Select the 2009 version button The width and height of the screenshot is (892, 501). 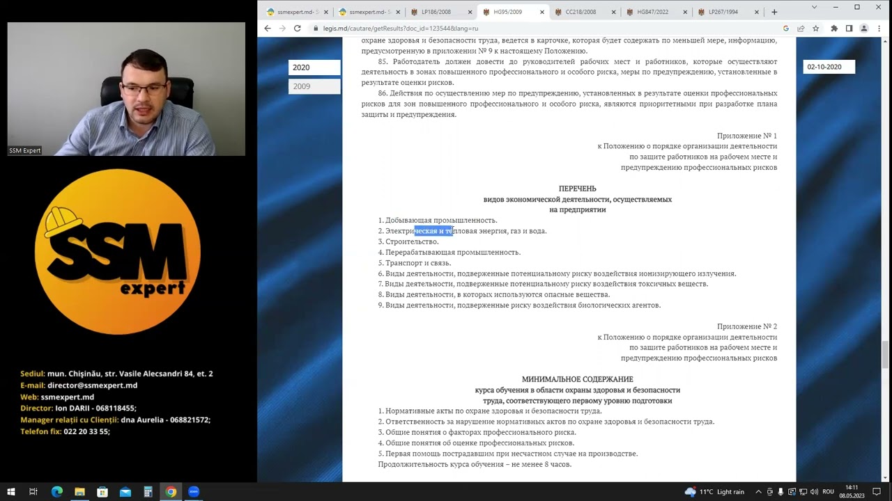[x=314, y=86]
